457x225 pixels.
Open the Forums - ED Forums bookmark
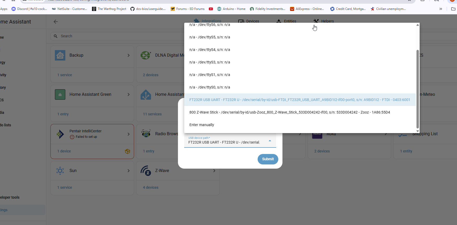click(x=188, y=9)
